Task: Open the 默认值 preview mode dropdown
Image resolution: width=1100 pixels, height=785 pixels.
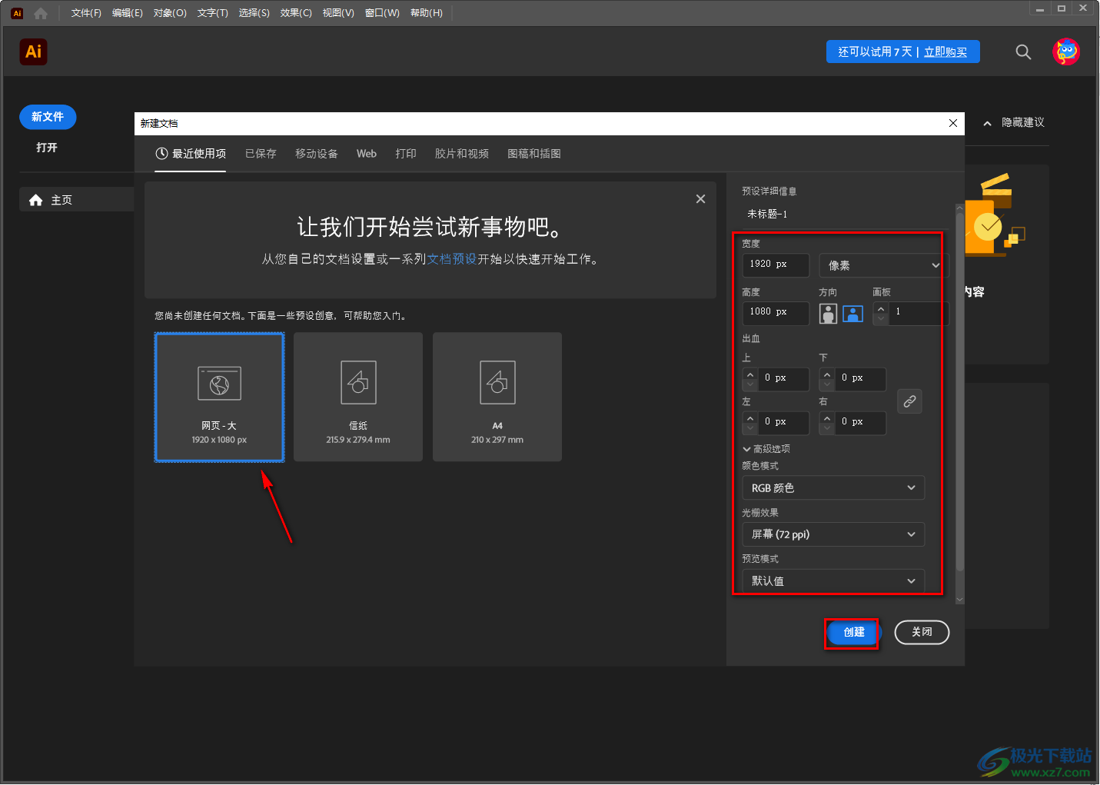Action: (x=832, y=580)
